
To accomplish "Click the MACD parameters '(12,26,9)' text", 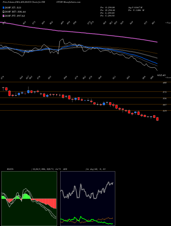I will pos(36,169).
